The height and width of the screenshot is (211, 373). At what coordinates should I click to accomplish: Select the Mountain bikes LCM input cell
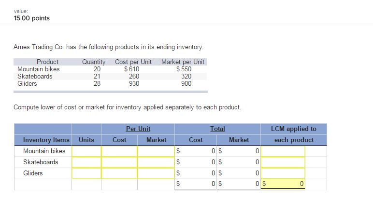click(x=284, y=151)
